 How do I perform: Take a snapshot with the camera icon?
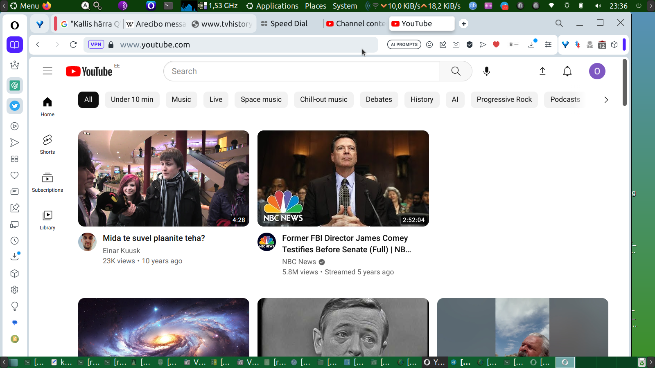(456, 45)
